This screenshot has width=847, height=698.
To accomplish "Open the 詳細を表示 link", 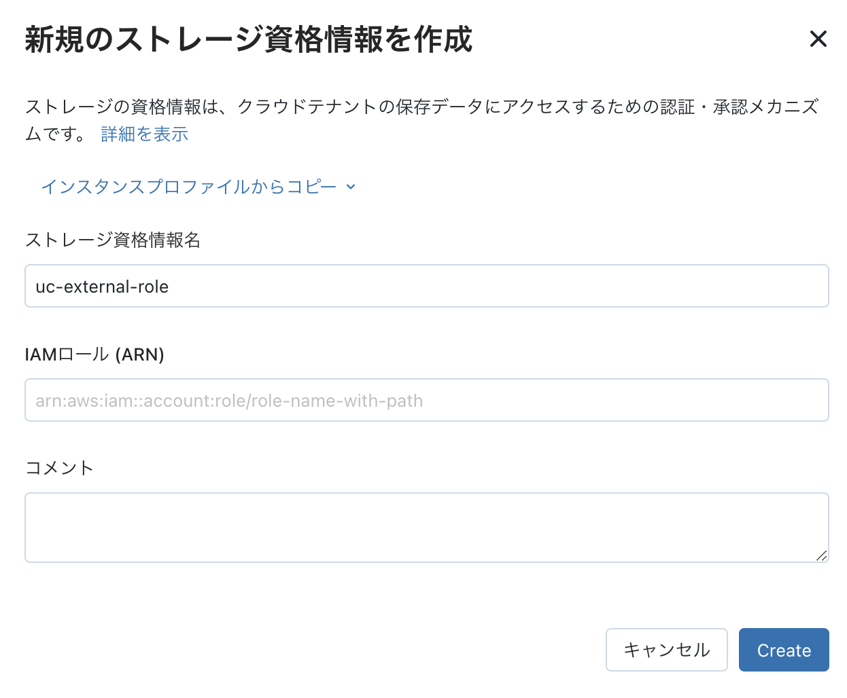I will click(144, 134).
